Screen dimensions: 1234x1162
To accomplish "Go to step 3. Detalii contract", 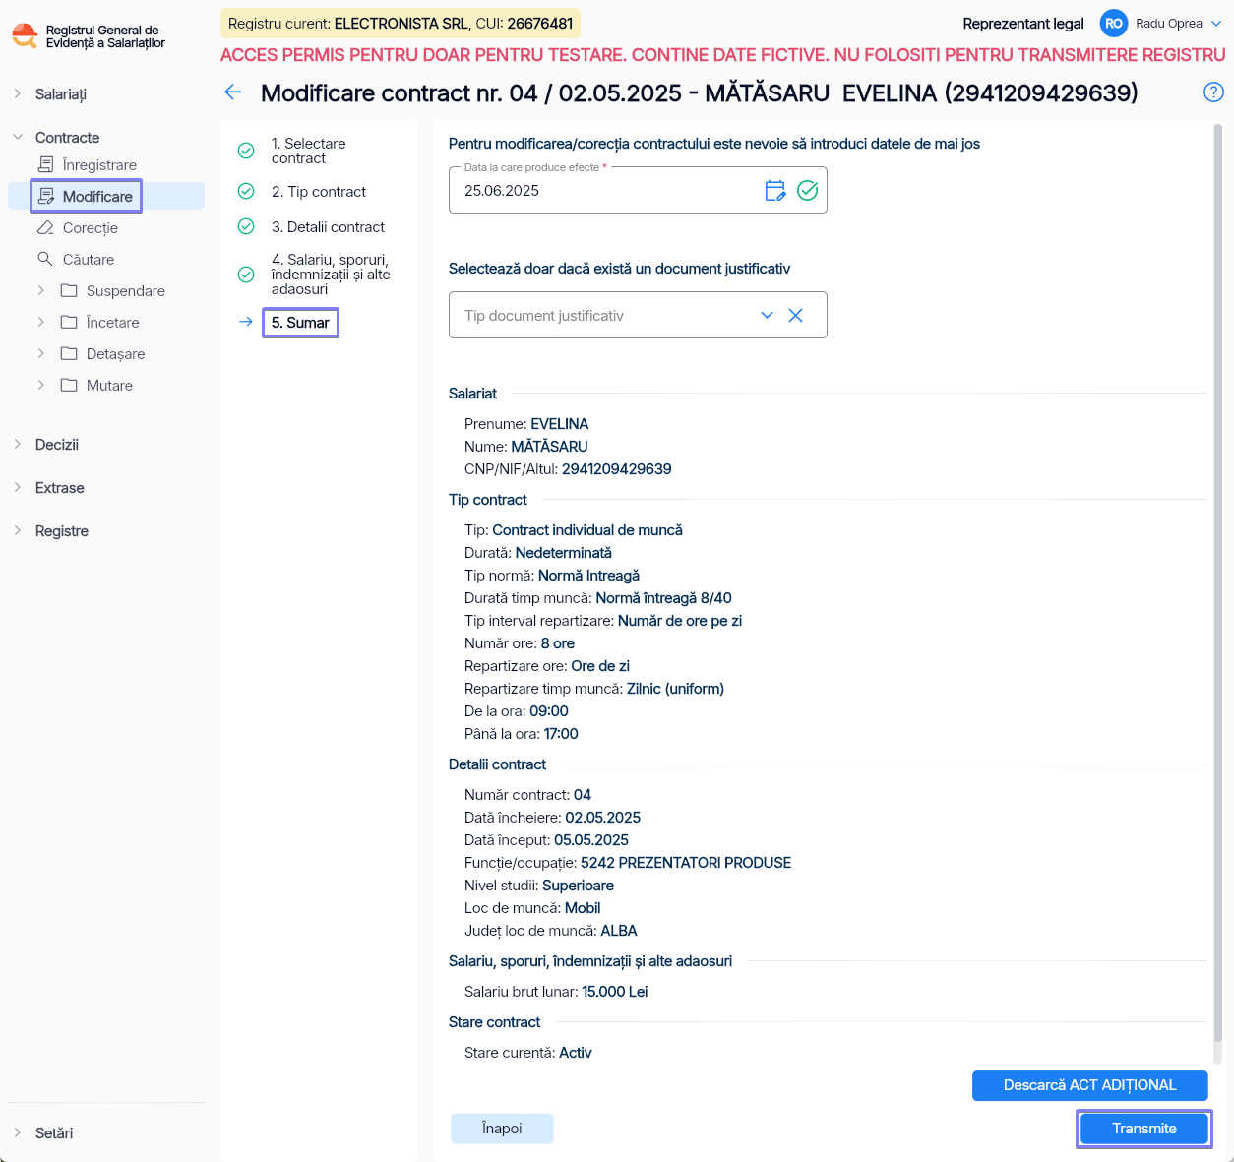I will 328,226.
